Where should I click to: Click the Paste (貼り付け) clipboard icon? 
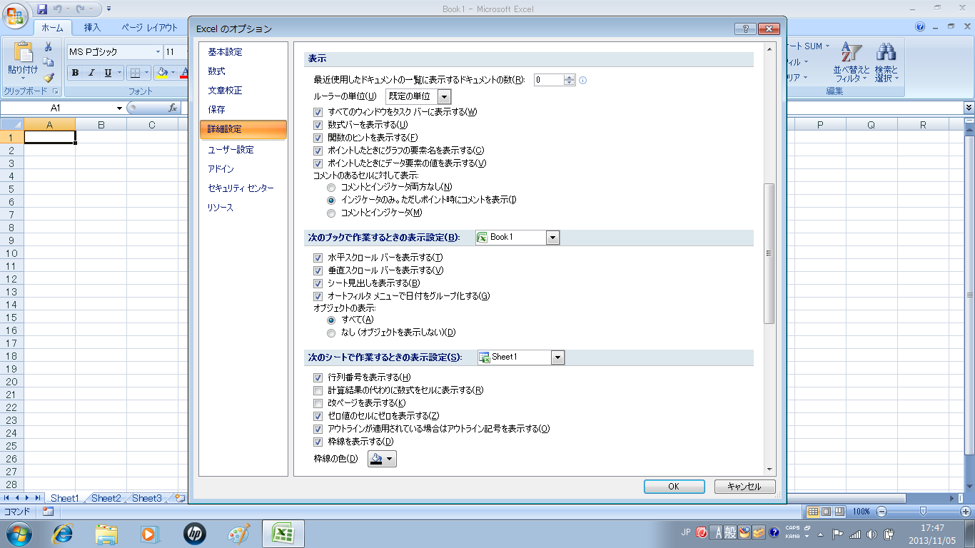coord(23,55)
